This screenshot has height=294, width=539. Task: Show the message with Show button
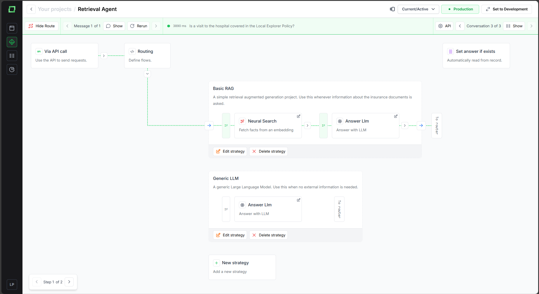tap(114, 26)
